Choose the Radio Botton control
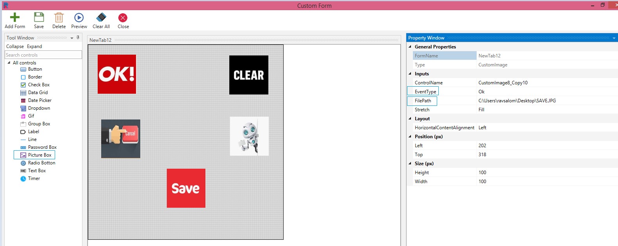618x246 pixels. (x=41, y=163)
